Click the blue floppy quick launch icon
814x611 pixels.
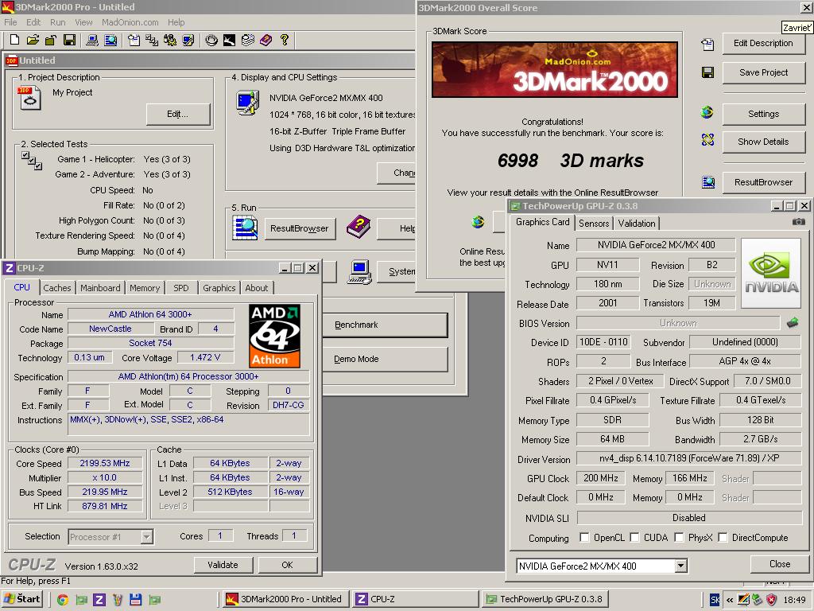[x=135, y=600]
